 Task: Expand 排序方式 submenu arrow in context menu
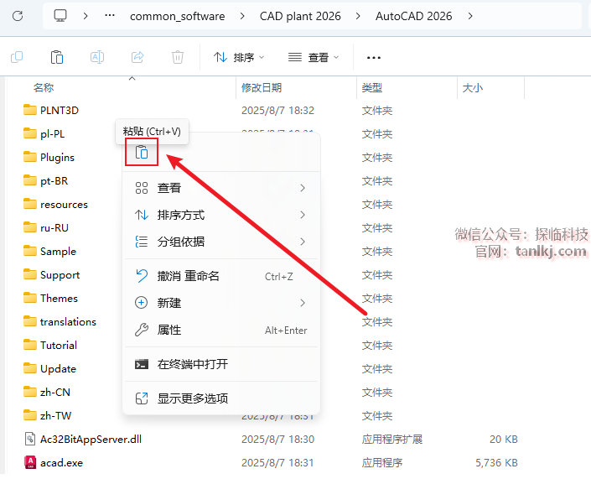[x=303, y=215]
